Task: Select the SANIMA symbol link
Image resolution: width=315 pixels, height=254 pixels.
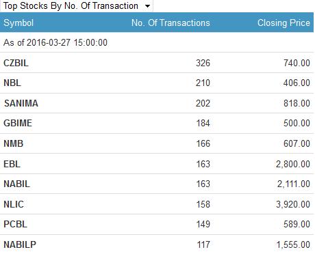Action: [21, 103]
